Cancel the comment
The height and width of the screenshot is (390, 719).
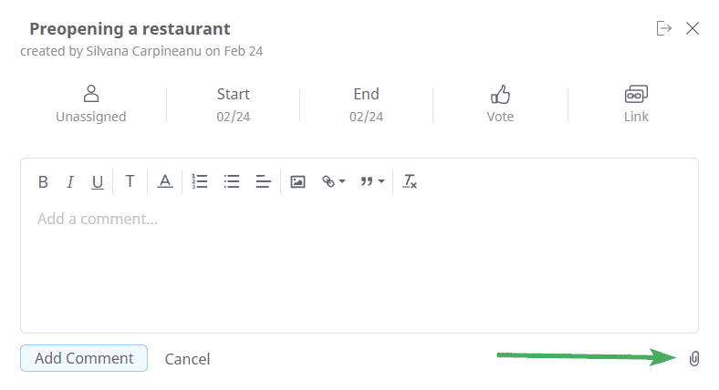pos(187,359)
